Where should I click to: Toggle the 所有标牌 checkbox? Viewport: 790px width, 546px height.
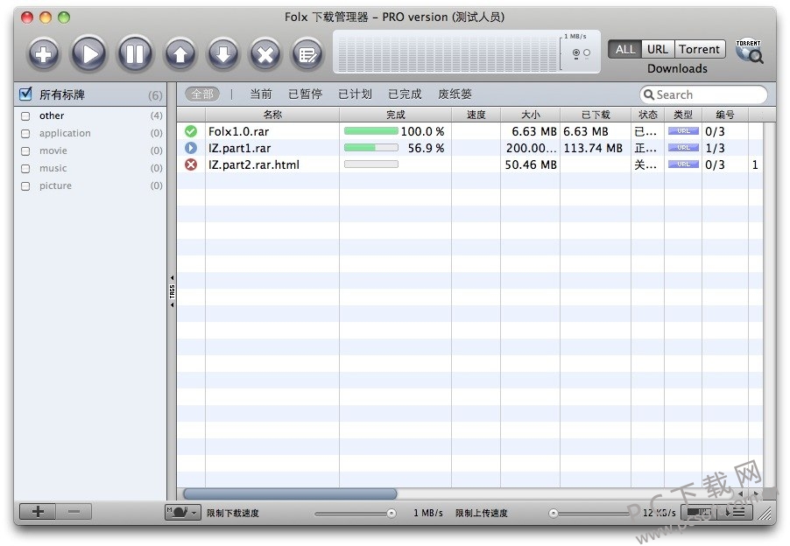coord(25,94)
